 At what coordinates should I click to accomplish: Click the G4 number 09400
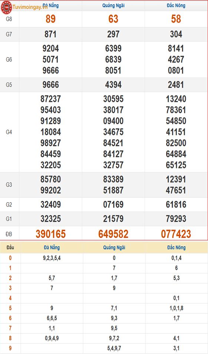tap(113, 121)
